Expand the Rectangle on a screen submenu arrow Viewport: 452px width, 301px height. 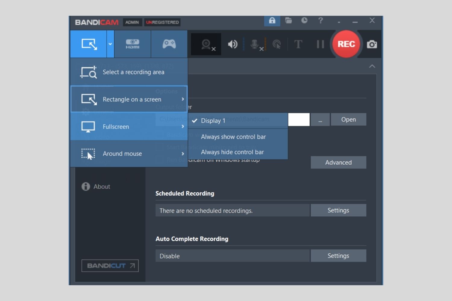click(183, 99)
